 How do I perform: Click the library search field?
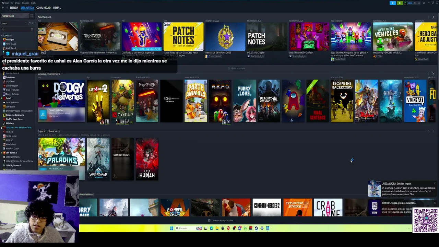click(16, 29)
